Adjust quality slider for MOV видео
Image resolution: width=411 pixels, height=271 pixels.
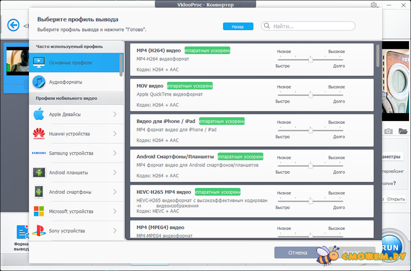coord(310,95)
